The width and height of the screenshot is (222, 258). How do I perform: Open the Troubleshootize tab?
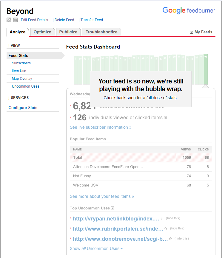[x=101, y=32]
